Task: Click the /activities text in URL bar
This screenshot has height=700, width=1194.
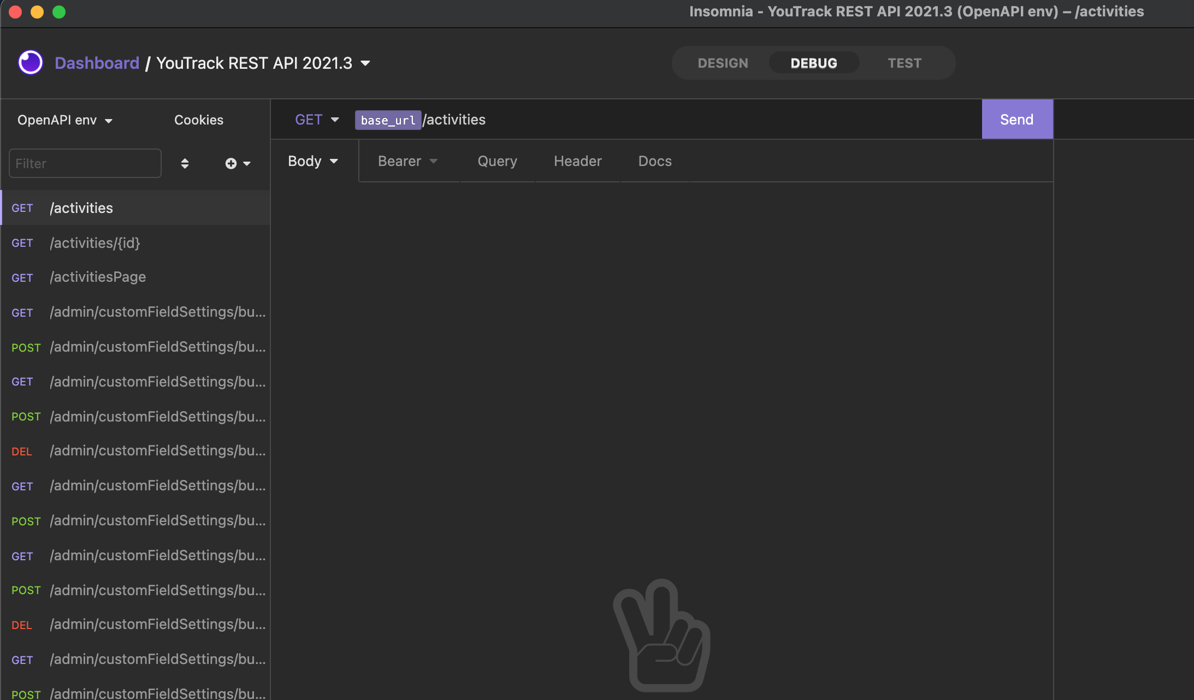Action: (x=454, y=120)
